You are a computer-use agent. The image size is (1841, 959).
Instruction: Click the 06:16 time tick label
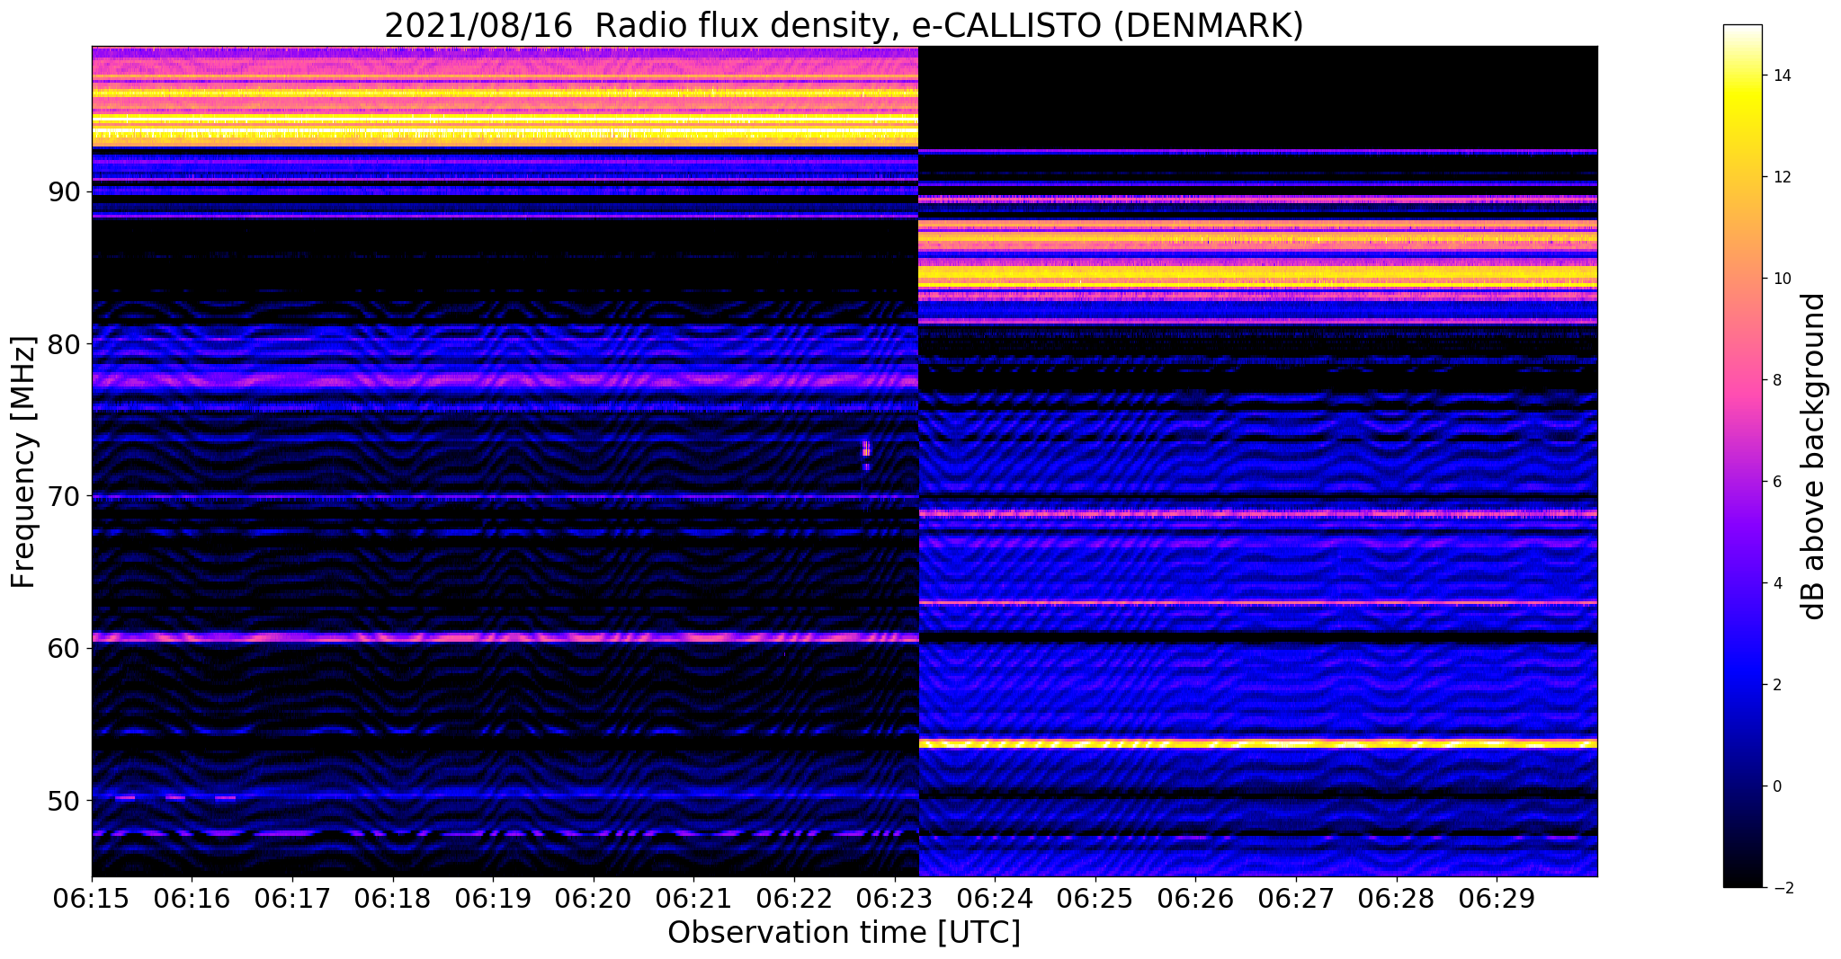coord(192,898)
